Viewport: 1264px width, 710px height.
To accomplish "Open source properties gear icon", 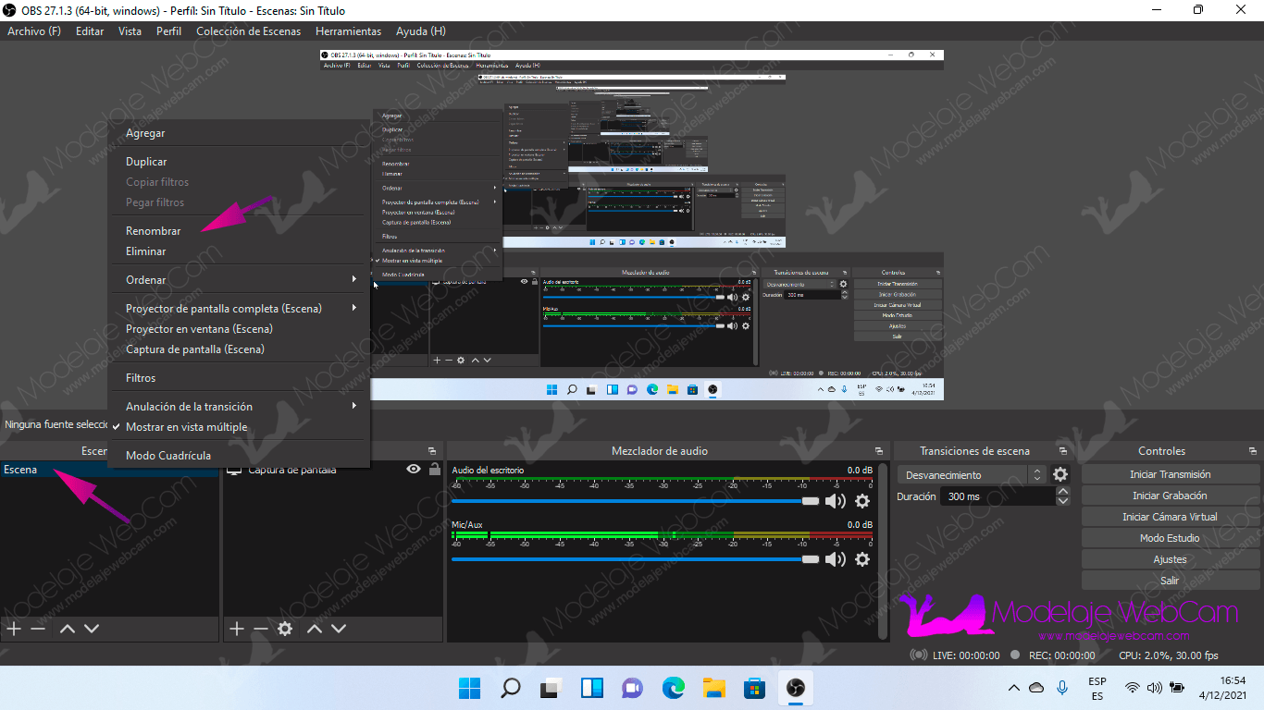I will point(285,629).
